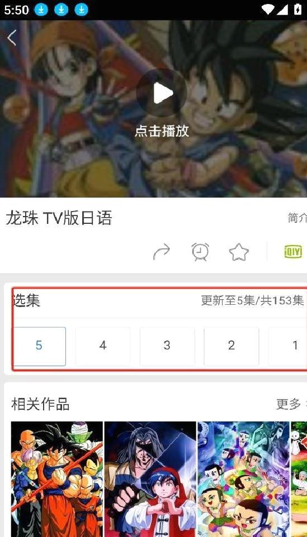Open the iQIYI source logo icon
The image size is (307, 537).
(293, 252)
